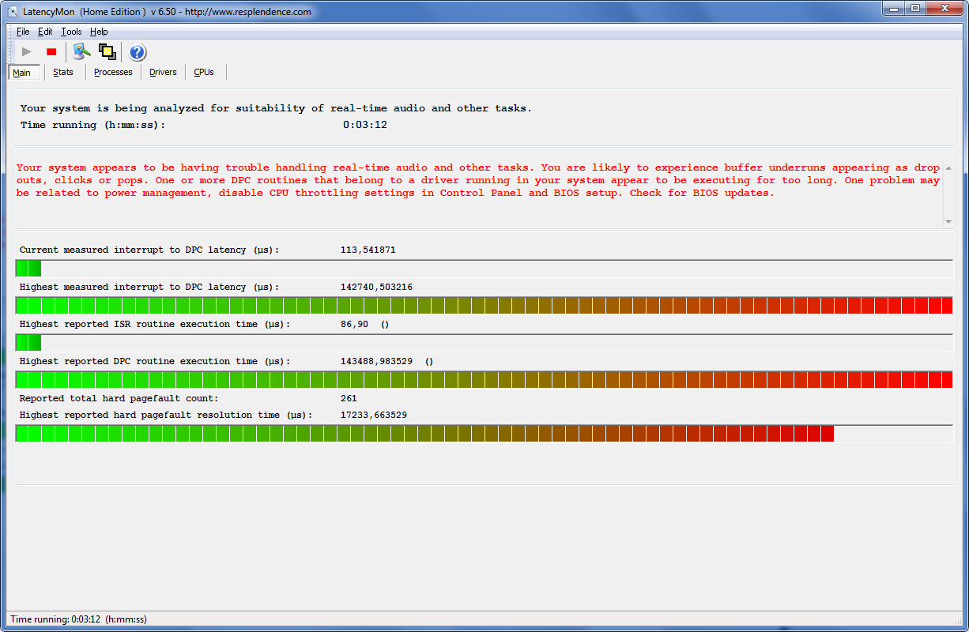Click the hard pagefault count 261
Image resolution: width=969 pixels, height=632 pixels.
[x=349, y=398]
